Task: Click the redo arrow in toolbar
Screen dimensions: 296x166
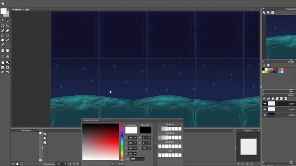Action: [x=7, y=72]
